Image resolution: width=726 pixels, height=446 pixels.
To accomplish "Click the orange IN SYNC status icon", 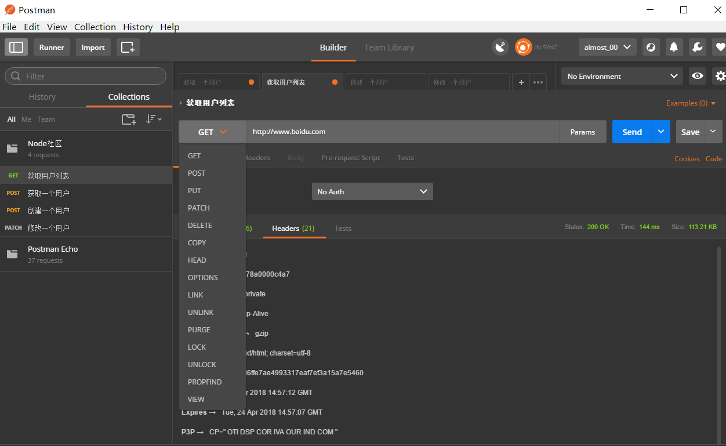I will point(523,47).
